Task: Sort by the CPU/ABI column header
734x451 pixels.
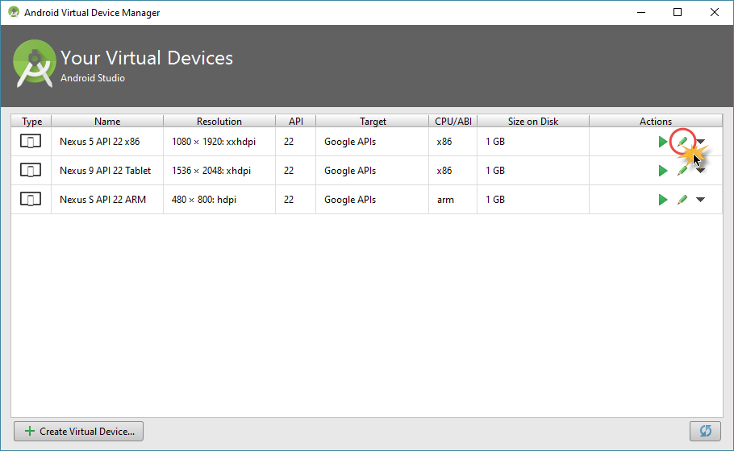Action: tap(453, 121)
